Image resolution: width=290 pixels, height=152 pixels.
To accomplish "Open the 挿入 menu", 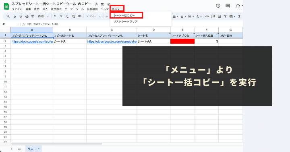I will 45,9.
